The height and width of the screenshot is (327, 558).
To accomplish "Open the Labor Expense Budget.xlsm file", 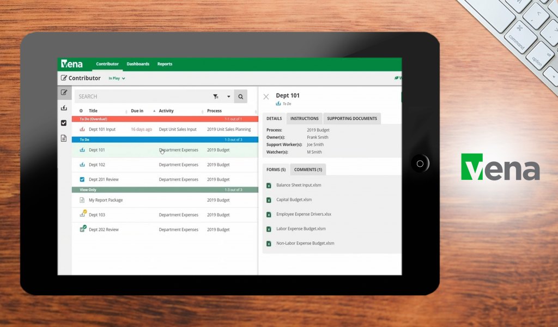I will click(301, 229).
